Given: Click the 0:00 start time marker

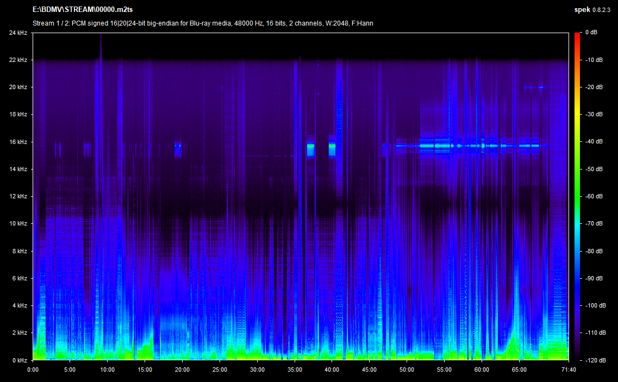Looking at the screenshot, I should pyautogui.click(x=33, y=370).
